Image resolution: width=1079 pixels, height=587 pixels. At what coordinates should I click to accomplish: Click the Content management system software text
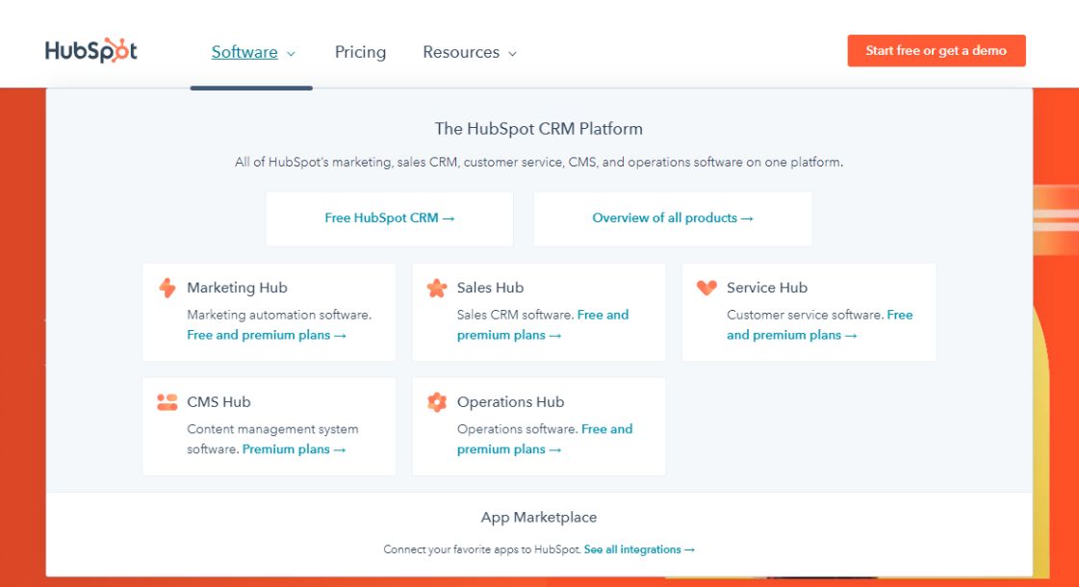tap(272, 439)
